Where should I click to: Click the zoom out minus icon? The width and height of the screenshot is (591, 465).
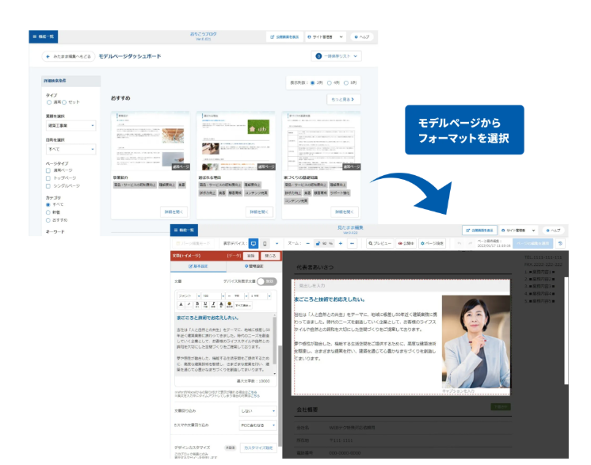[307, 243]
